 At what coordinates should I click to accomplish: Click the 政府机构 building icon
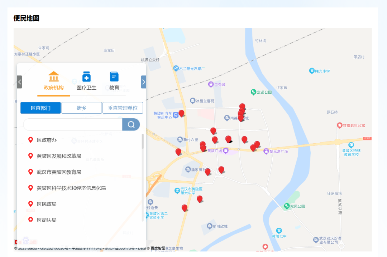(54, 76)
